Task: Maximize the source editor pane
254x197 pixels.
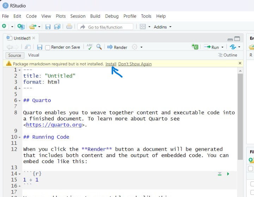Action: [x=237, y=38]
